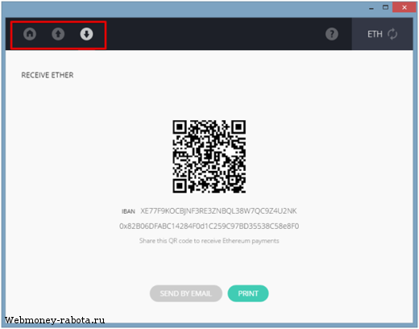Image resolution: width=419 pixels, height=329 pixels.
Task: Click the QR code image
Action: [209, 156]
